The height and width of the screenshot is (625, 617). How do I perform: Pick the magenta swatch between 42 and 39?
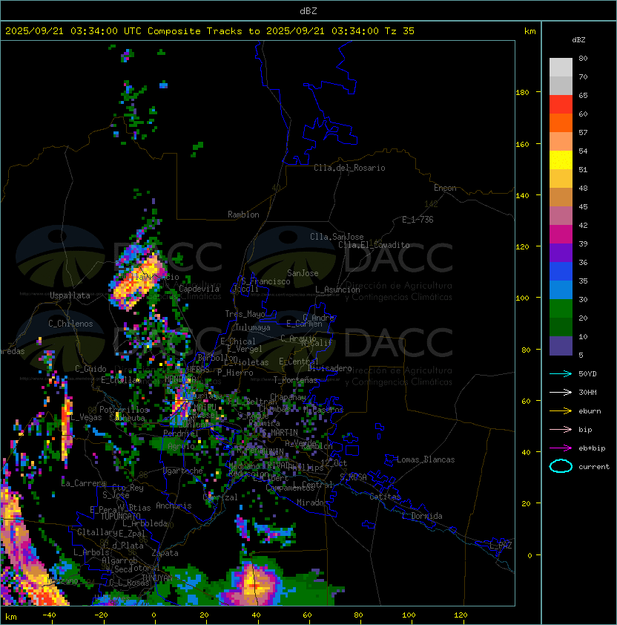pyautogui.click(x=561, y=235)
